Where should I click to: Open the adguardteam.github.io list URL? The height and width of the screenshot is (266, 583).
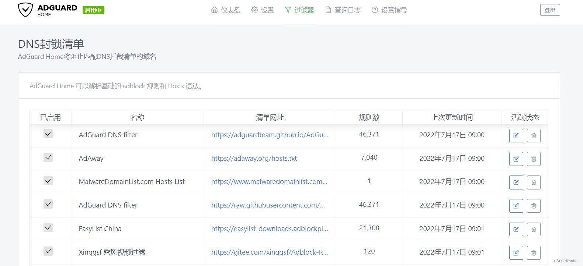pyautogui.click(x=270, y=135)
